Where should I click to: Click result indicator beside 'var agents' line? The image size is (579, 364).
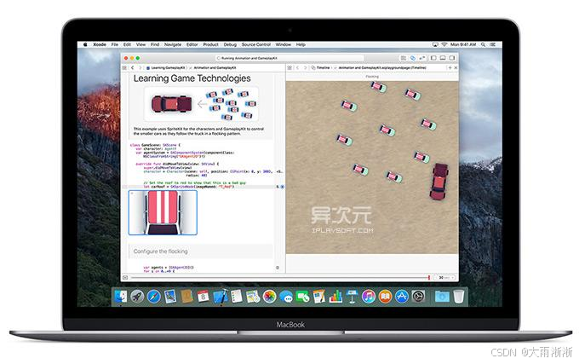(278, 268)
